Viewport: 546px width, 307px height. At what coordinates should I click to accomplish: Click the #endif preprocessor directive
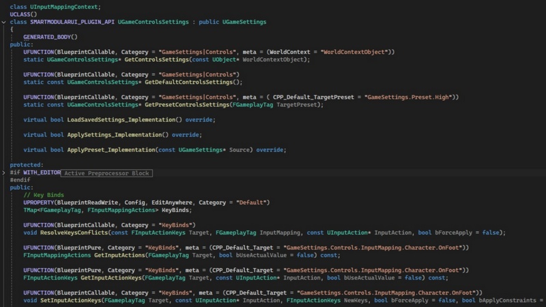point(20,180)
